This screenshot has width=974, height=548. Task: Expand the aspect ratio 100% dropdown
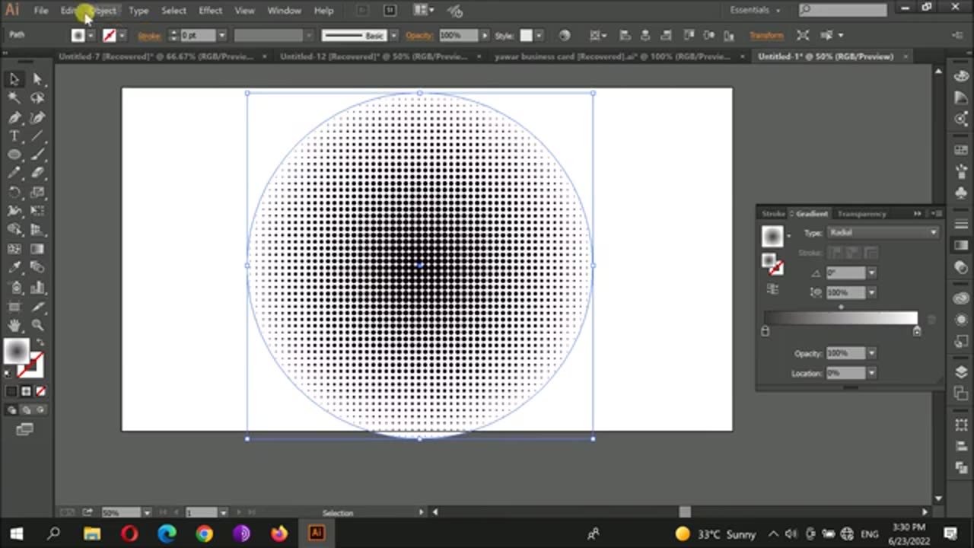point(872,292)
